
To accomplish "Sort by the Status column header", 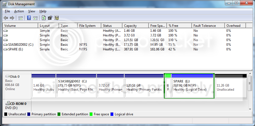I will [x=112, y=26].
